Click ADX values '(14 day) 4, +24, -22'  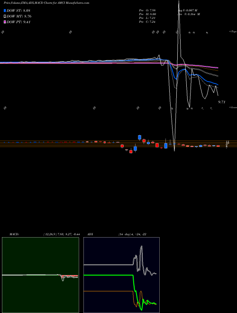click(x=131, y=234)
